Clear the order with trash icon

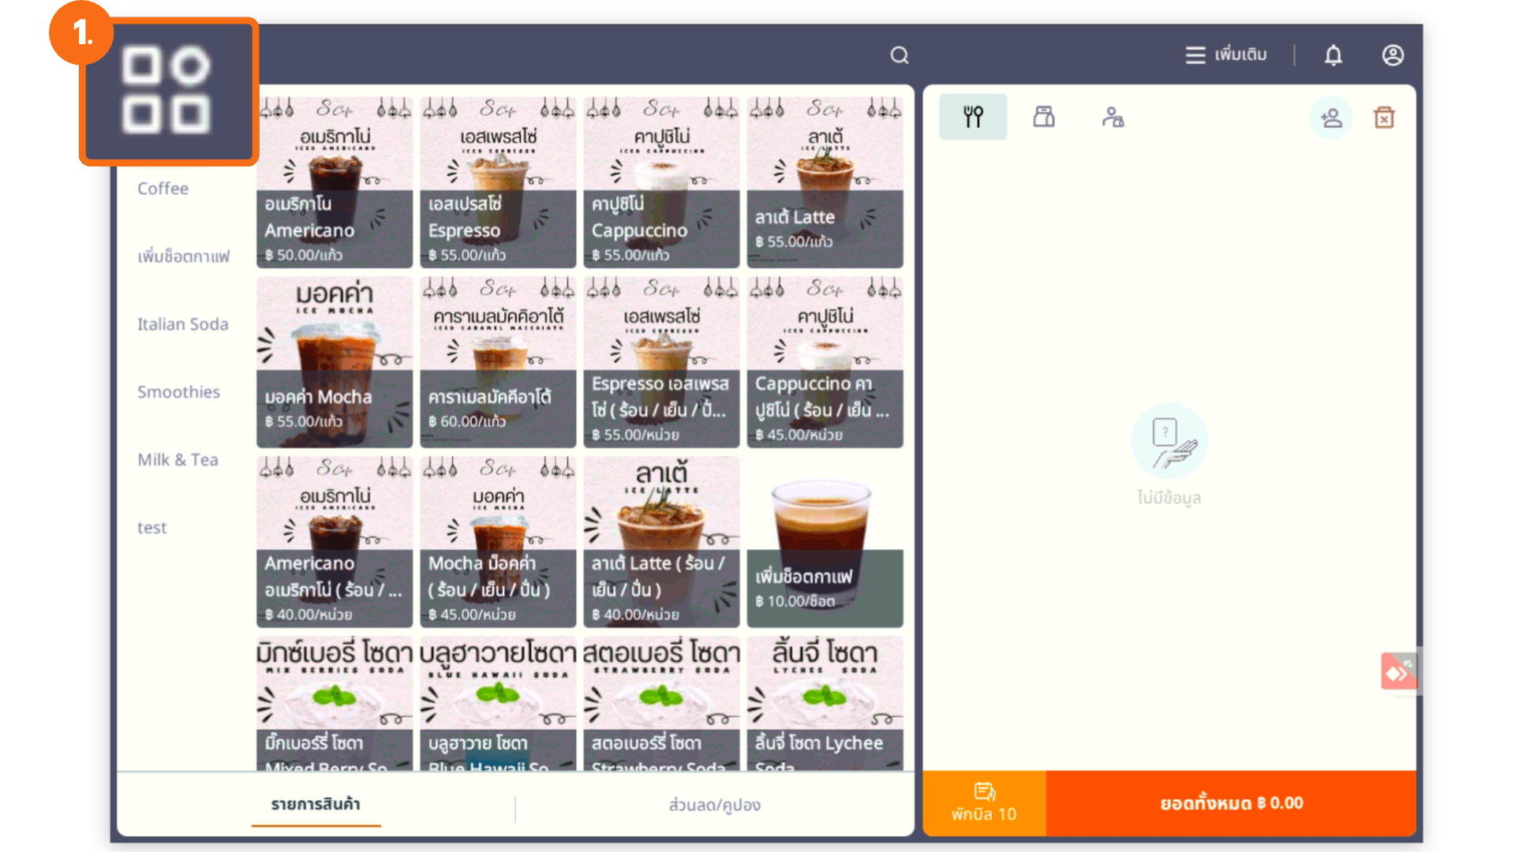(x=1384, y=118)
